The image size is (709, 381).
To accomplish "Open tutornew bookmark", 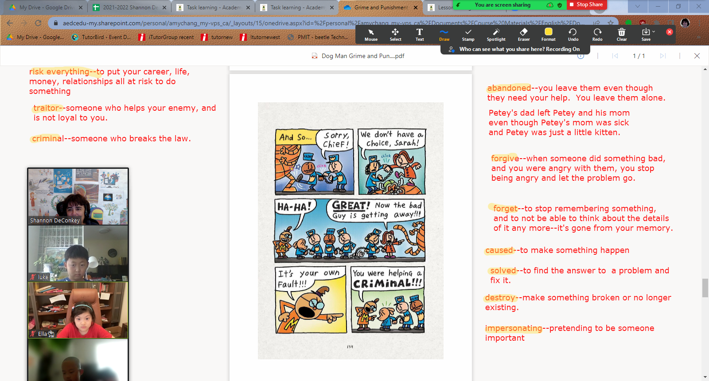I will 217,37.
